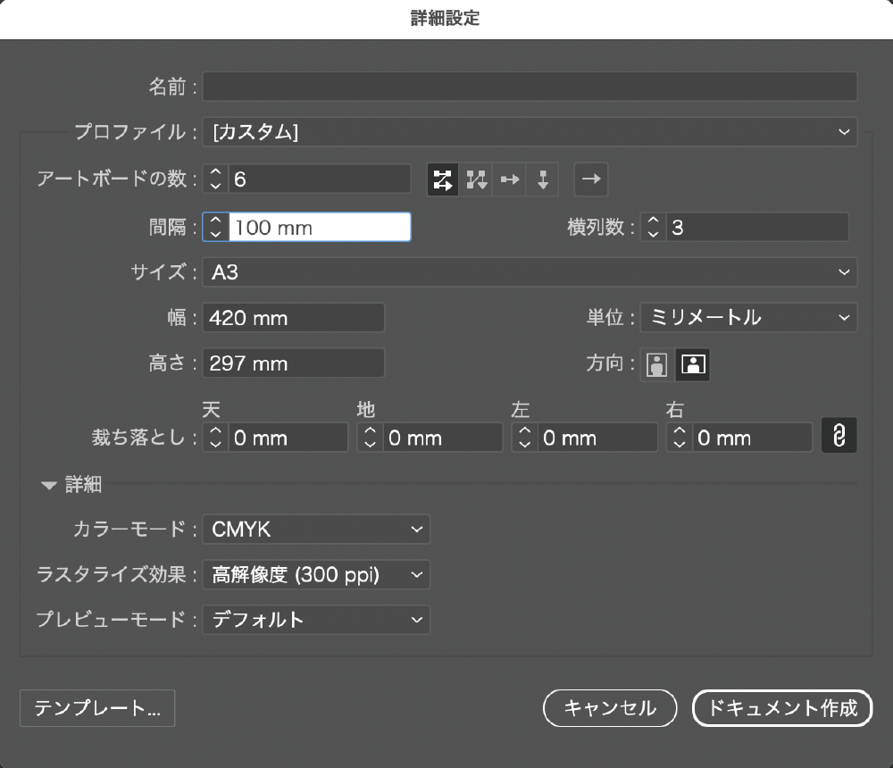Toggle the bleed link chain icon
Image resolution: width=893 pixels, height=768 pixels.
click(839, 437)
